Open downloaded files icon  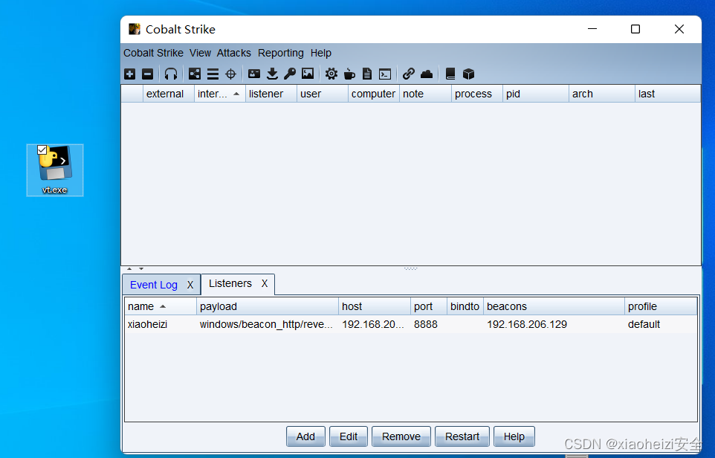(x=272, y=74)
